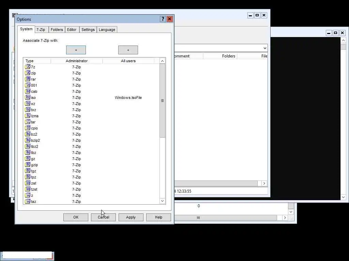Select the 7-Zip association for tar row
Viewport: 349px width, 261px height.
click(x=76, y=122)
